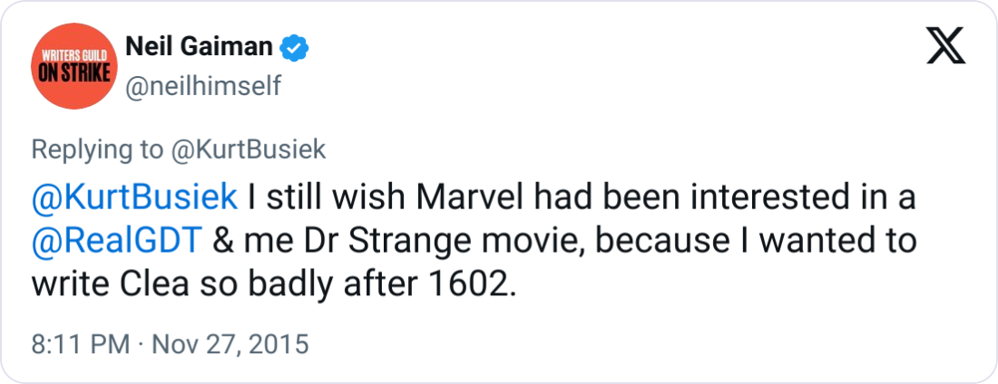Follow the blue @KurtBusiek mention in tweet body
Viewport: 998px width, 384px height.
pyautogui.click(x=134, y=197)
